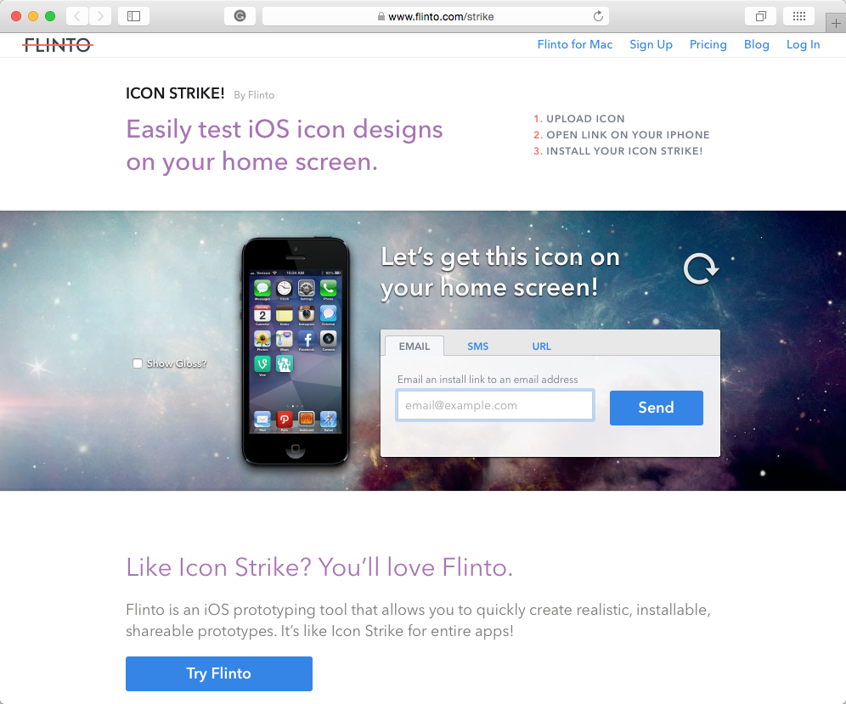Screen dimensions: 846x704
Task: Click the Safari back arrow
Action: [77, 16]
